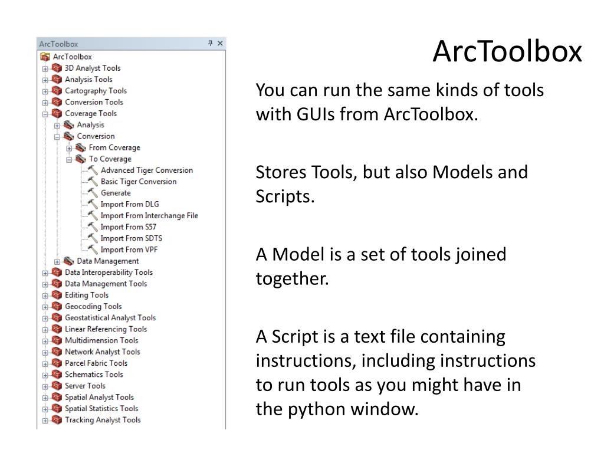This screenshot has height=453, width=604.
Task: Click the Coverage Tools toolbox icon
Action: 57,114
